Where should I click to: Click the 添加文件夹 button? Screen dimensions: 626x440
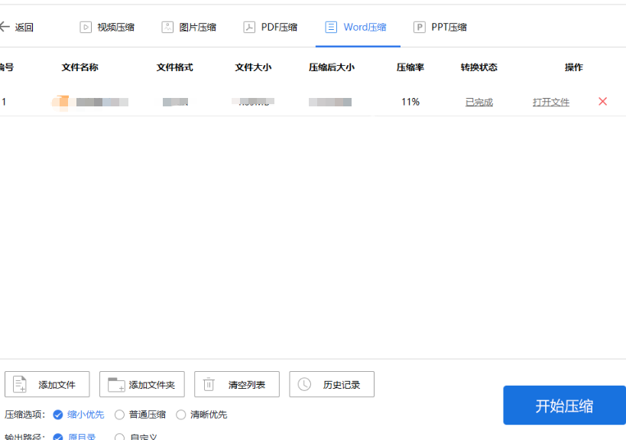tap(142, 384)
